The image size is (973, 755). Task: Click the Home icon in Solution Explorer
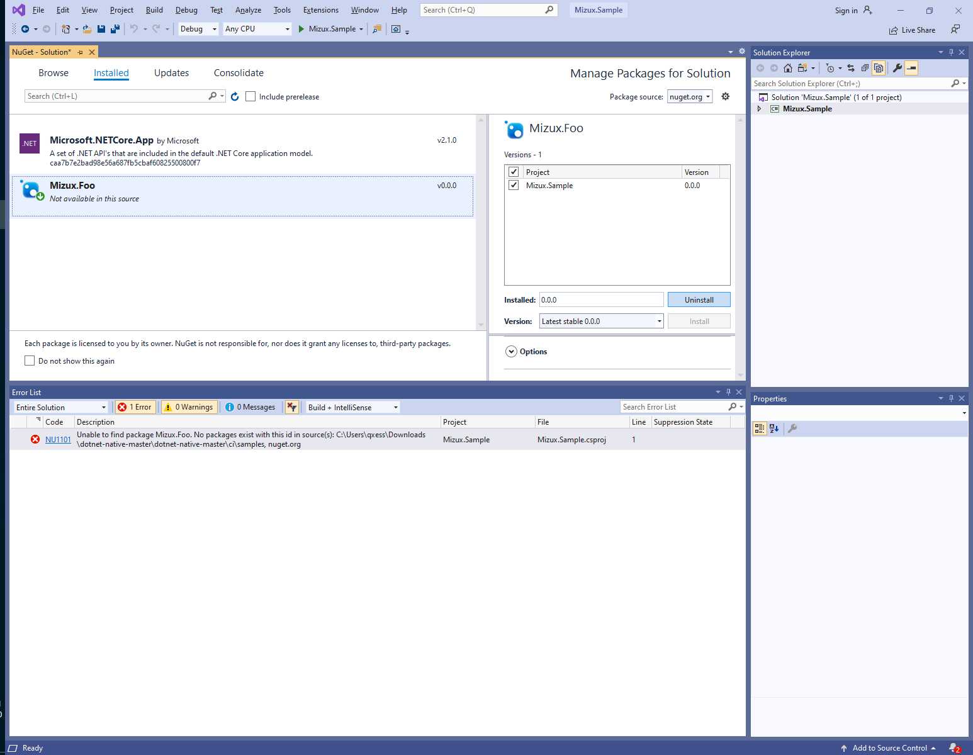[x=788, y=68]
